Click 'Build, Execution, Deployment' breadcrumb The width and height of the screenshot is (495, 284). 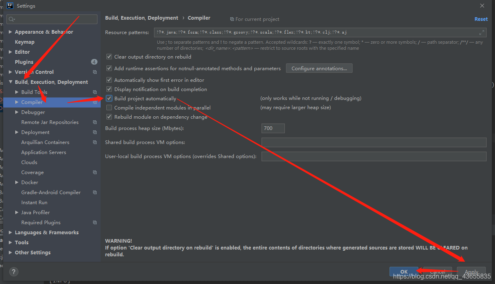click(142, 18)
